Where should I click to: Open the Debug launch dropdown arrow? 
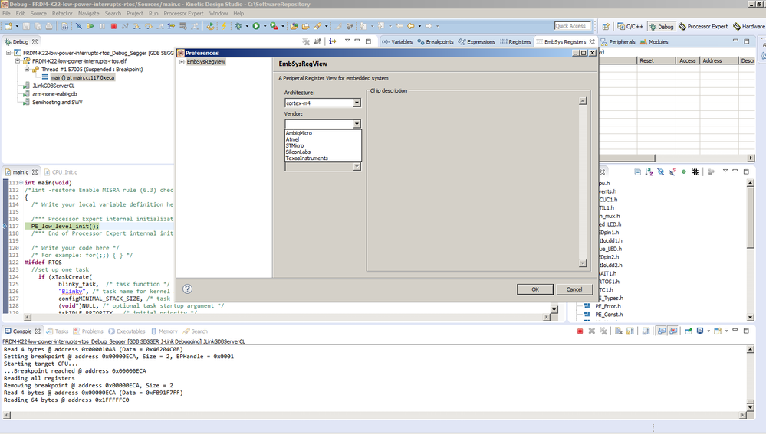(x=247, y=26)
